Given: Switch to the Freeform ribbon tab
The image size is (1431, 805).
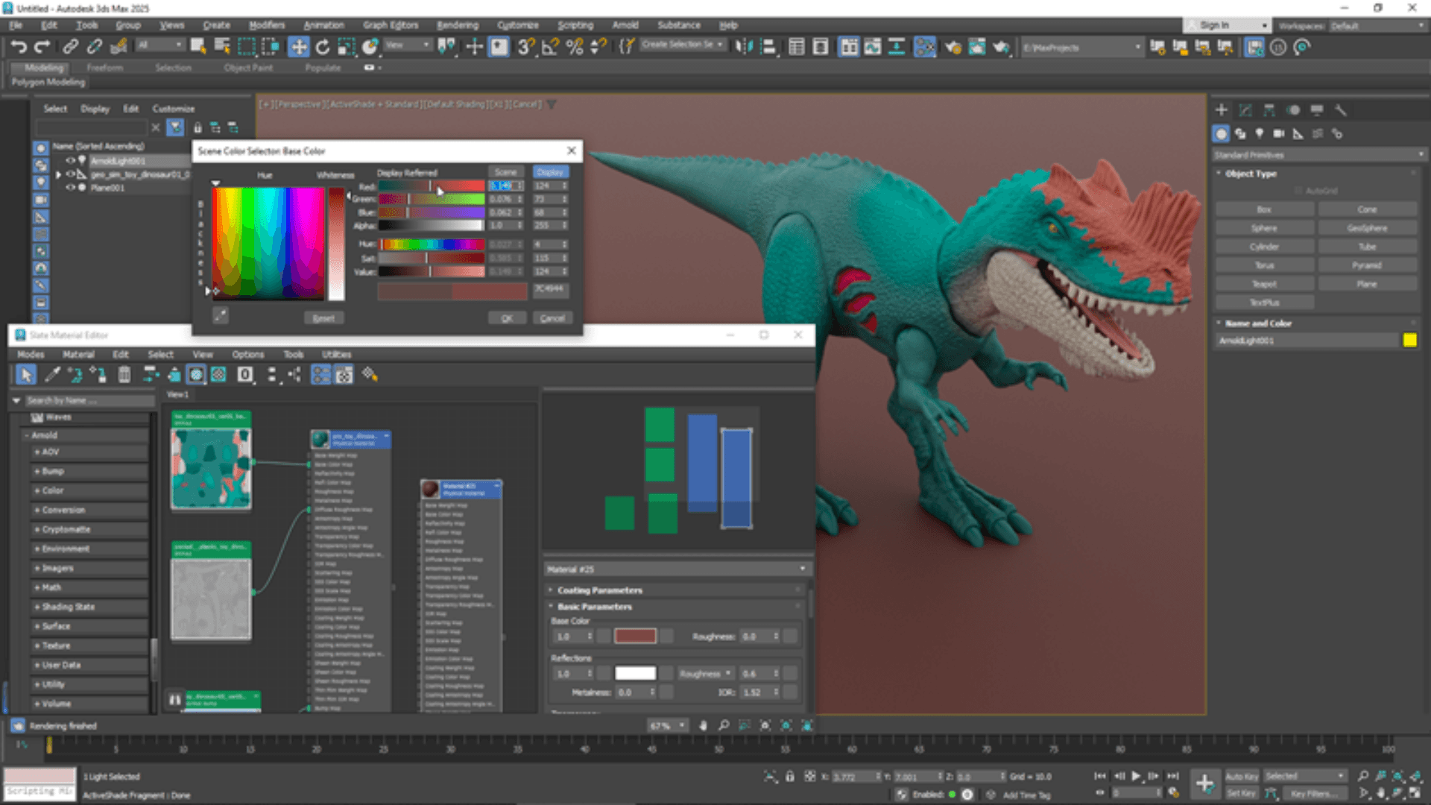Looking at the screenshot, I should [x=104, y=67].
